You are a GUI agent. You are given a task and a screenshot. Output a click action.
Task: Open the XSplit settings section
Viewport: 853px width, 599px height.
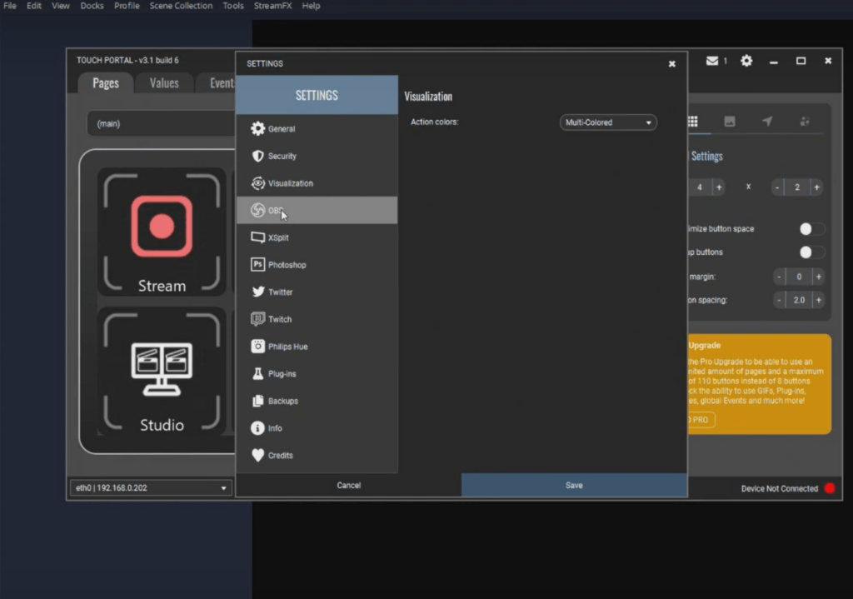pos(317,237)
